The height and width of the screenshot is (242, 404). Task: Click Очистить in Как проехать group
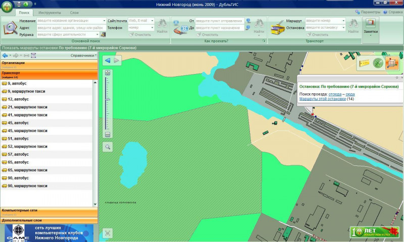[208, 34]
